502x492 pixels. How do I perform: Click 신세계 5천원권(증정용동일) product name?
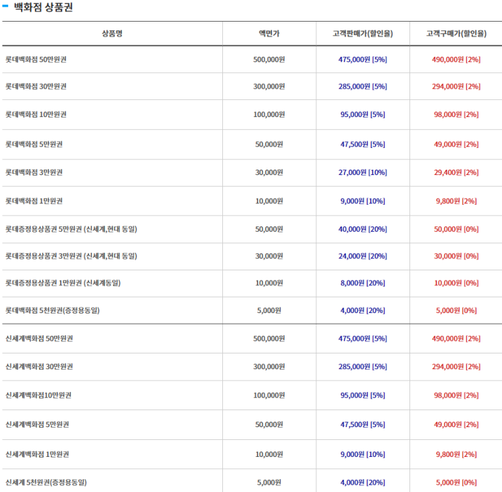click(46, 483)
